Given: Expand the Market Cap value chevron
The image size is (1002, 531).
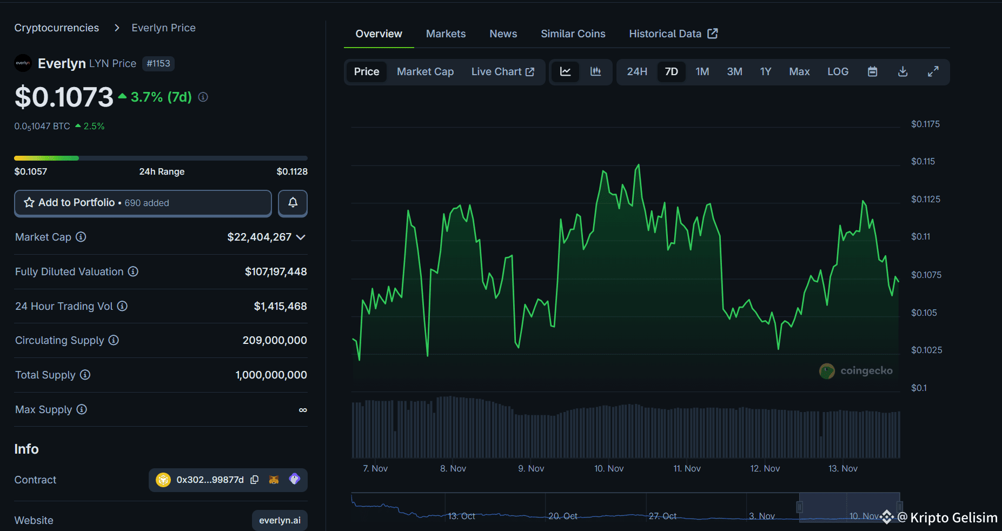Looking at the screenshot, I should 301,237.
